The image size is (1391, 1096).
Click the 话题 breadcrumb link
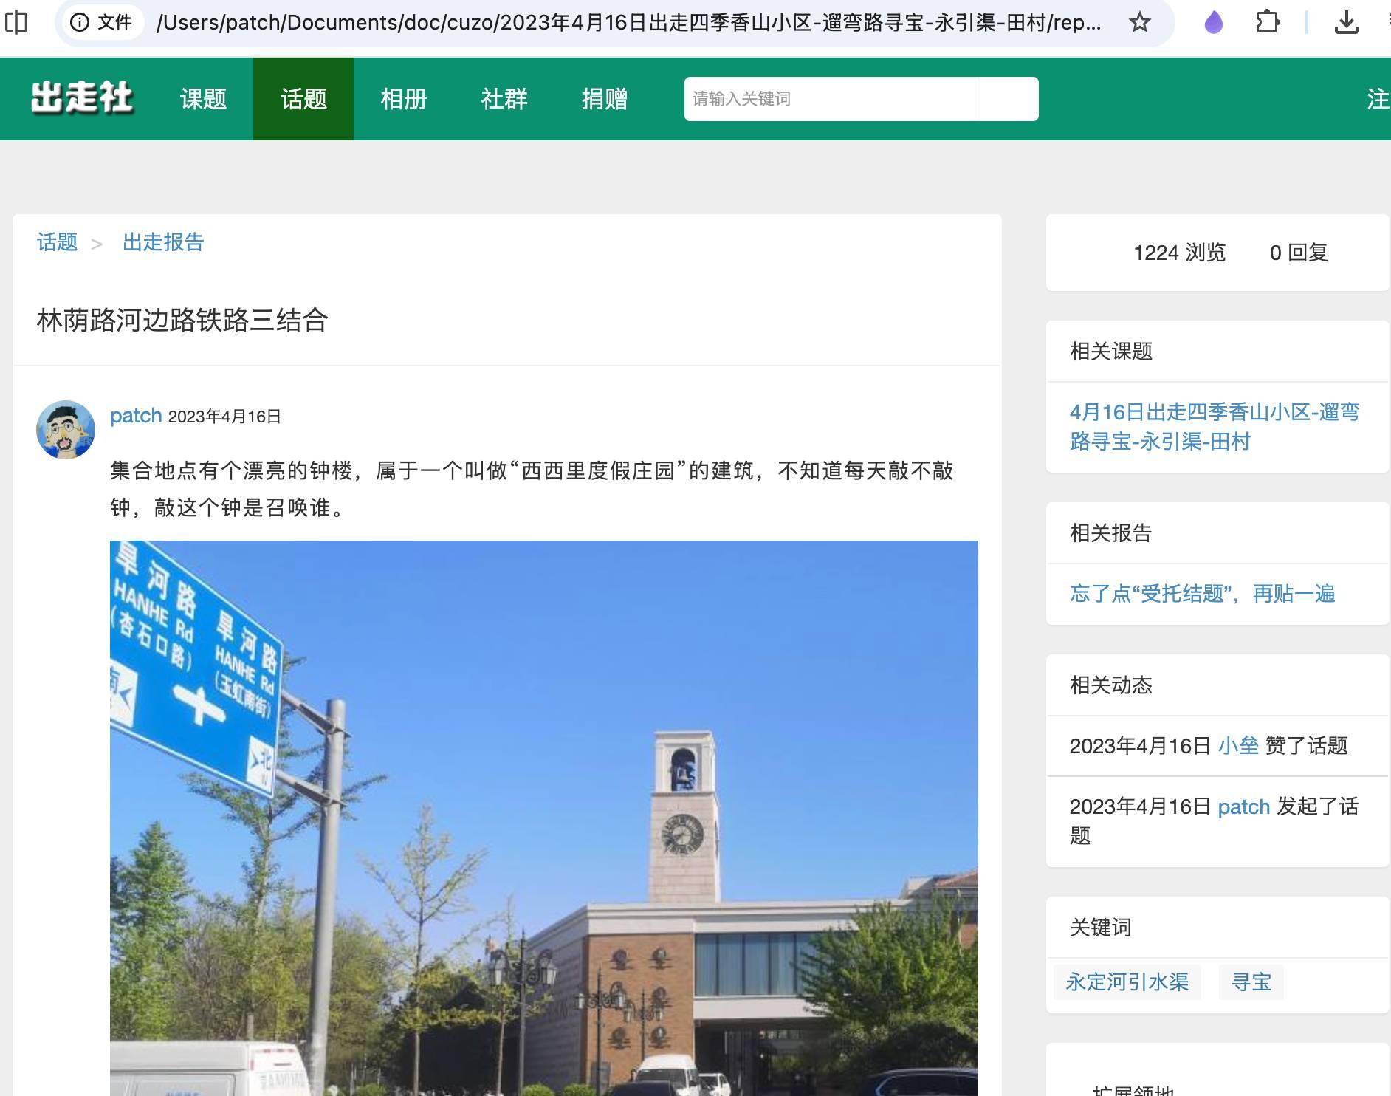57,242
